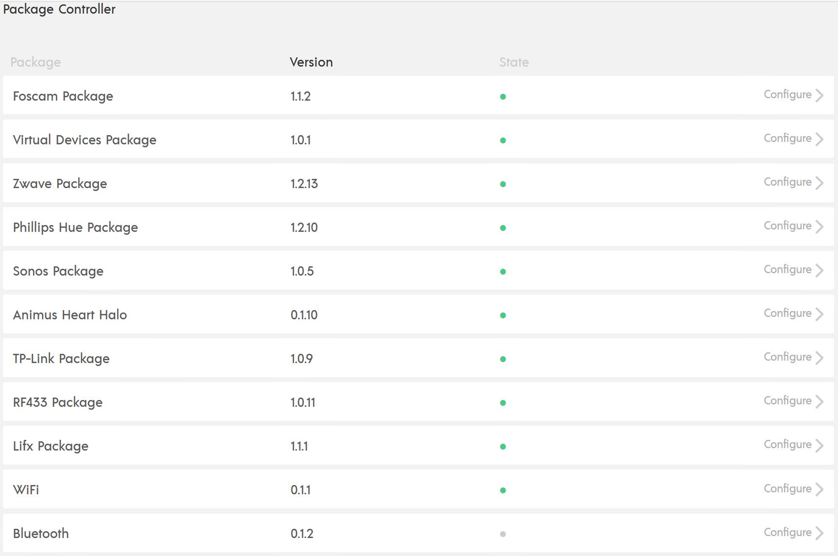
Task: Select the Bluetooth row name
Action: tap(41, 534)
